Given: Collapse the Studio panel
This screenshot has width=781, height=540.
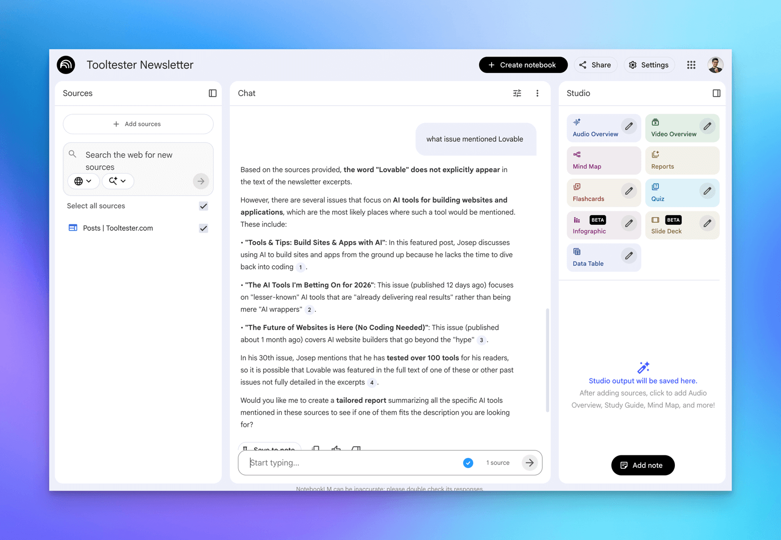Looking at the screenshot, I should point(716,93).
